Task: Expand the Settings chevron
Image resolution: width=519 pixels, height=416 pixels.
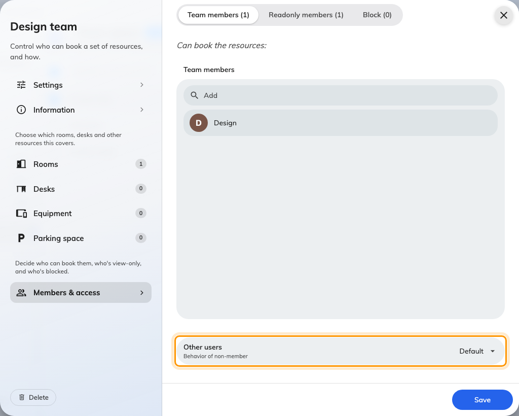Action: click(142, 85)
